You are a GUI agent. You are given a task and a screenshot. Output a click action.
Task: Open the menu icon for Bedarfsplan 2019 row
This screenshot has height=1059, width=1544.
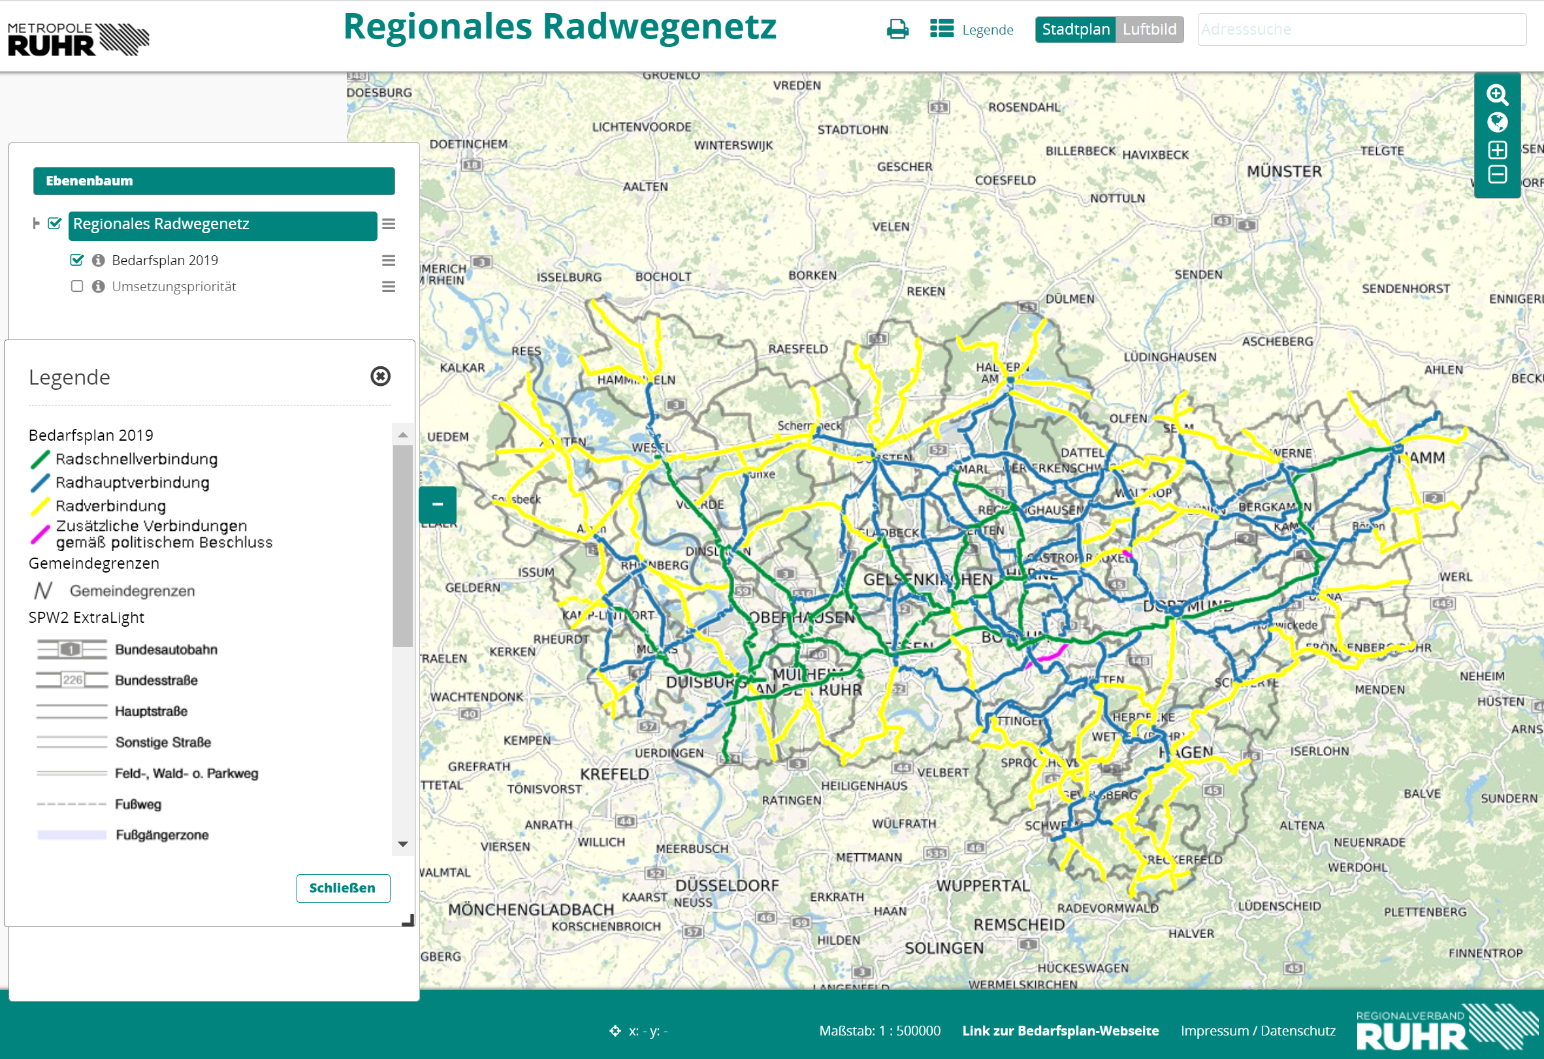point(389,261)
